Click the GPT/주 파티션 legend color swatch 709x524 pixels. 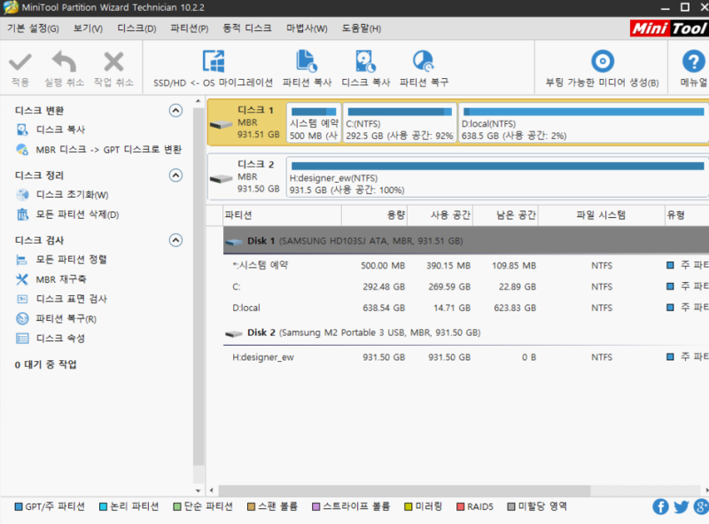point(19,507)
